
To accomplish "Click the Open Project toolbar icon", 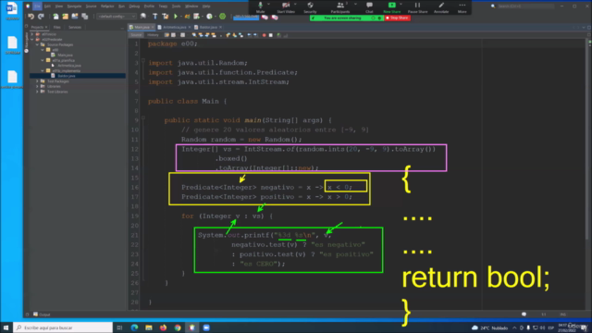I will coord(75,17).
